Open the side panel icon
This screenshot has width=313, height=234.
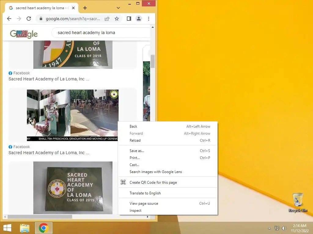pyautogui.click(x=129, y=19)
